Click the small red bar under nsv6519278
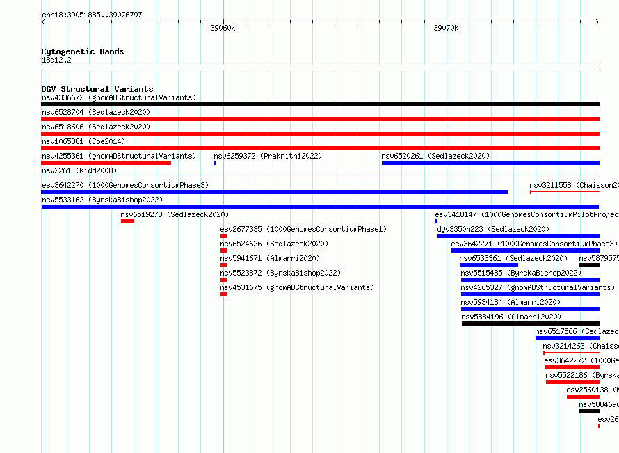 127,221
